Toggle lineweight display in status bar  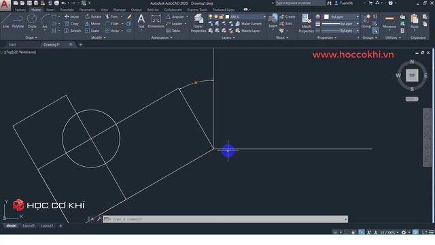(353, 232)
